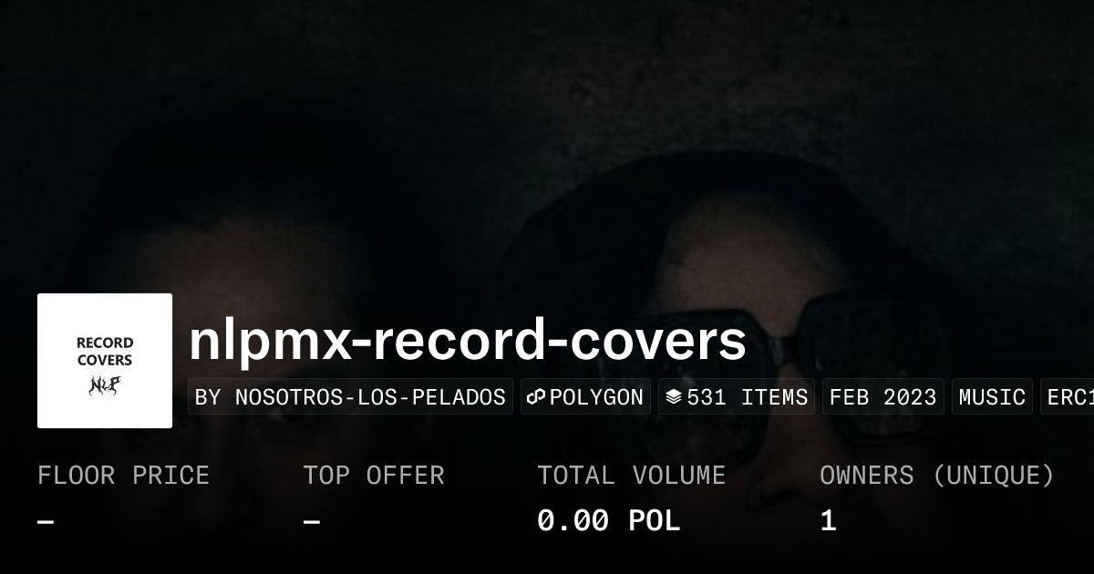Click the TOTAL VOLUME label

[x=631, y=476]
